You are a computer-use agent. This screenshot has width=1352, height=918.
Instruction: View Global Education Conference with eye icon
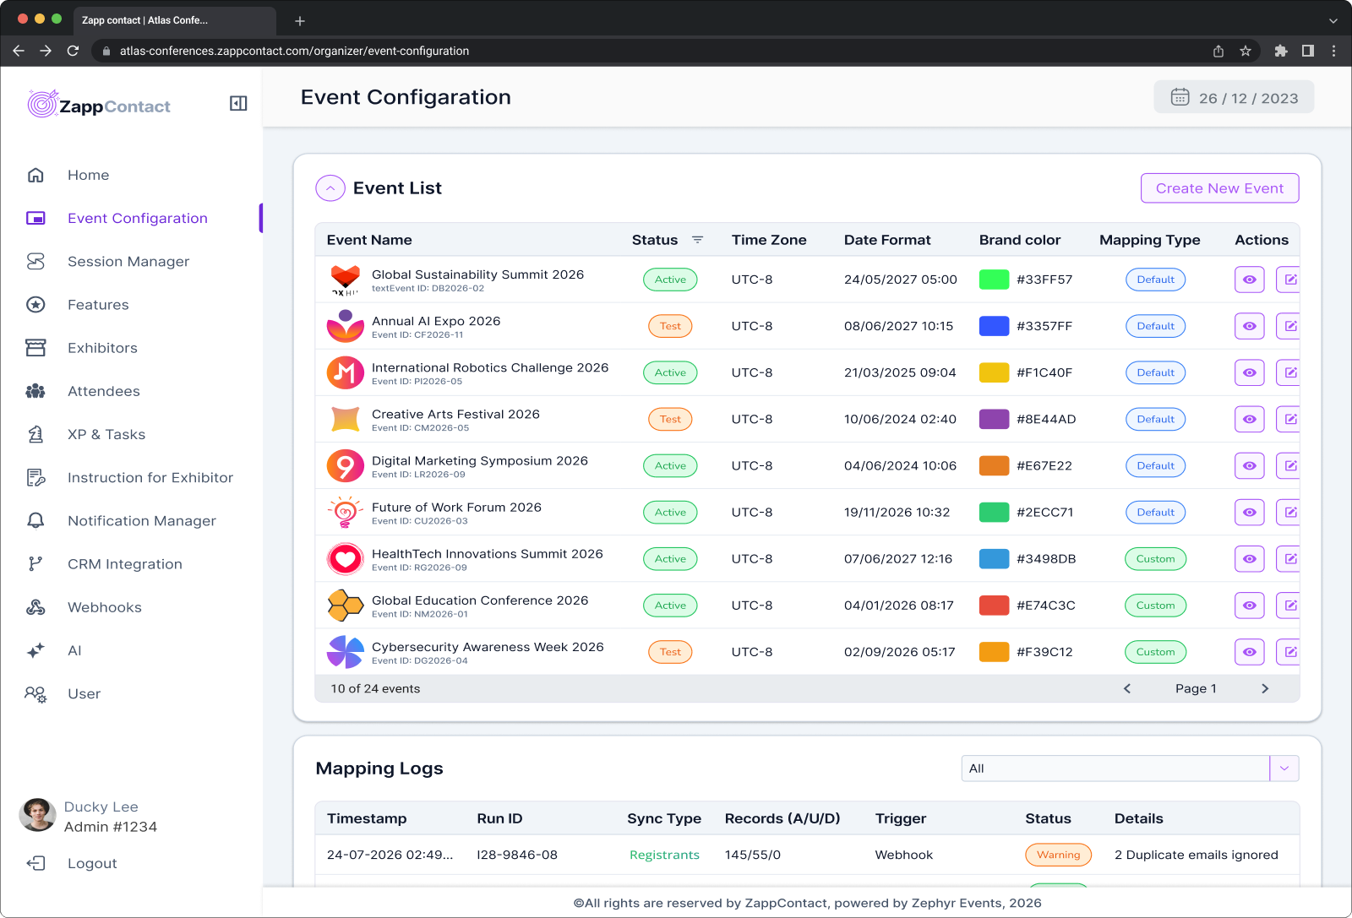[x=1250, y=605]
